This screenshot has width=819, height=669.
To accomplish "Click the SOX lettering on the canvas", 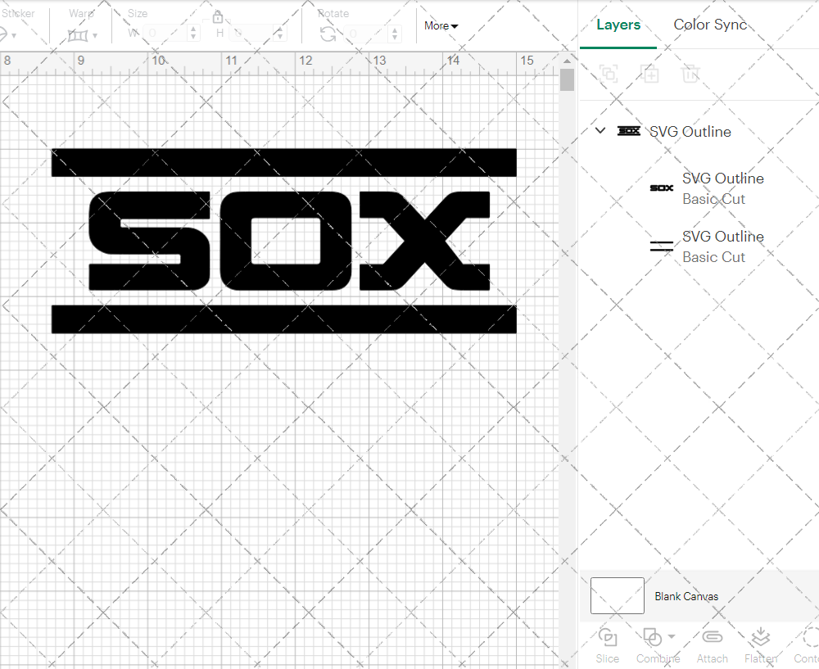I will pos(289,241).
